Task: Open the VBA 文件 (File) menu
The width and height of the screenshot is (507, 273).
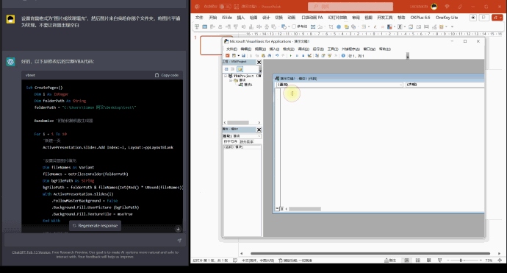Action: 231,49
